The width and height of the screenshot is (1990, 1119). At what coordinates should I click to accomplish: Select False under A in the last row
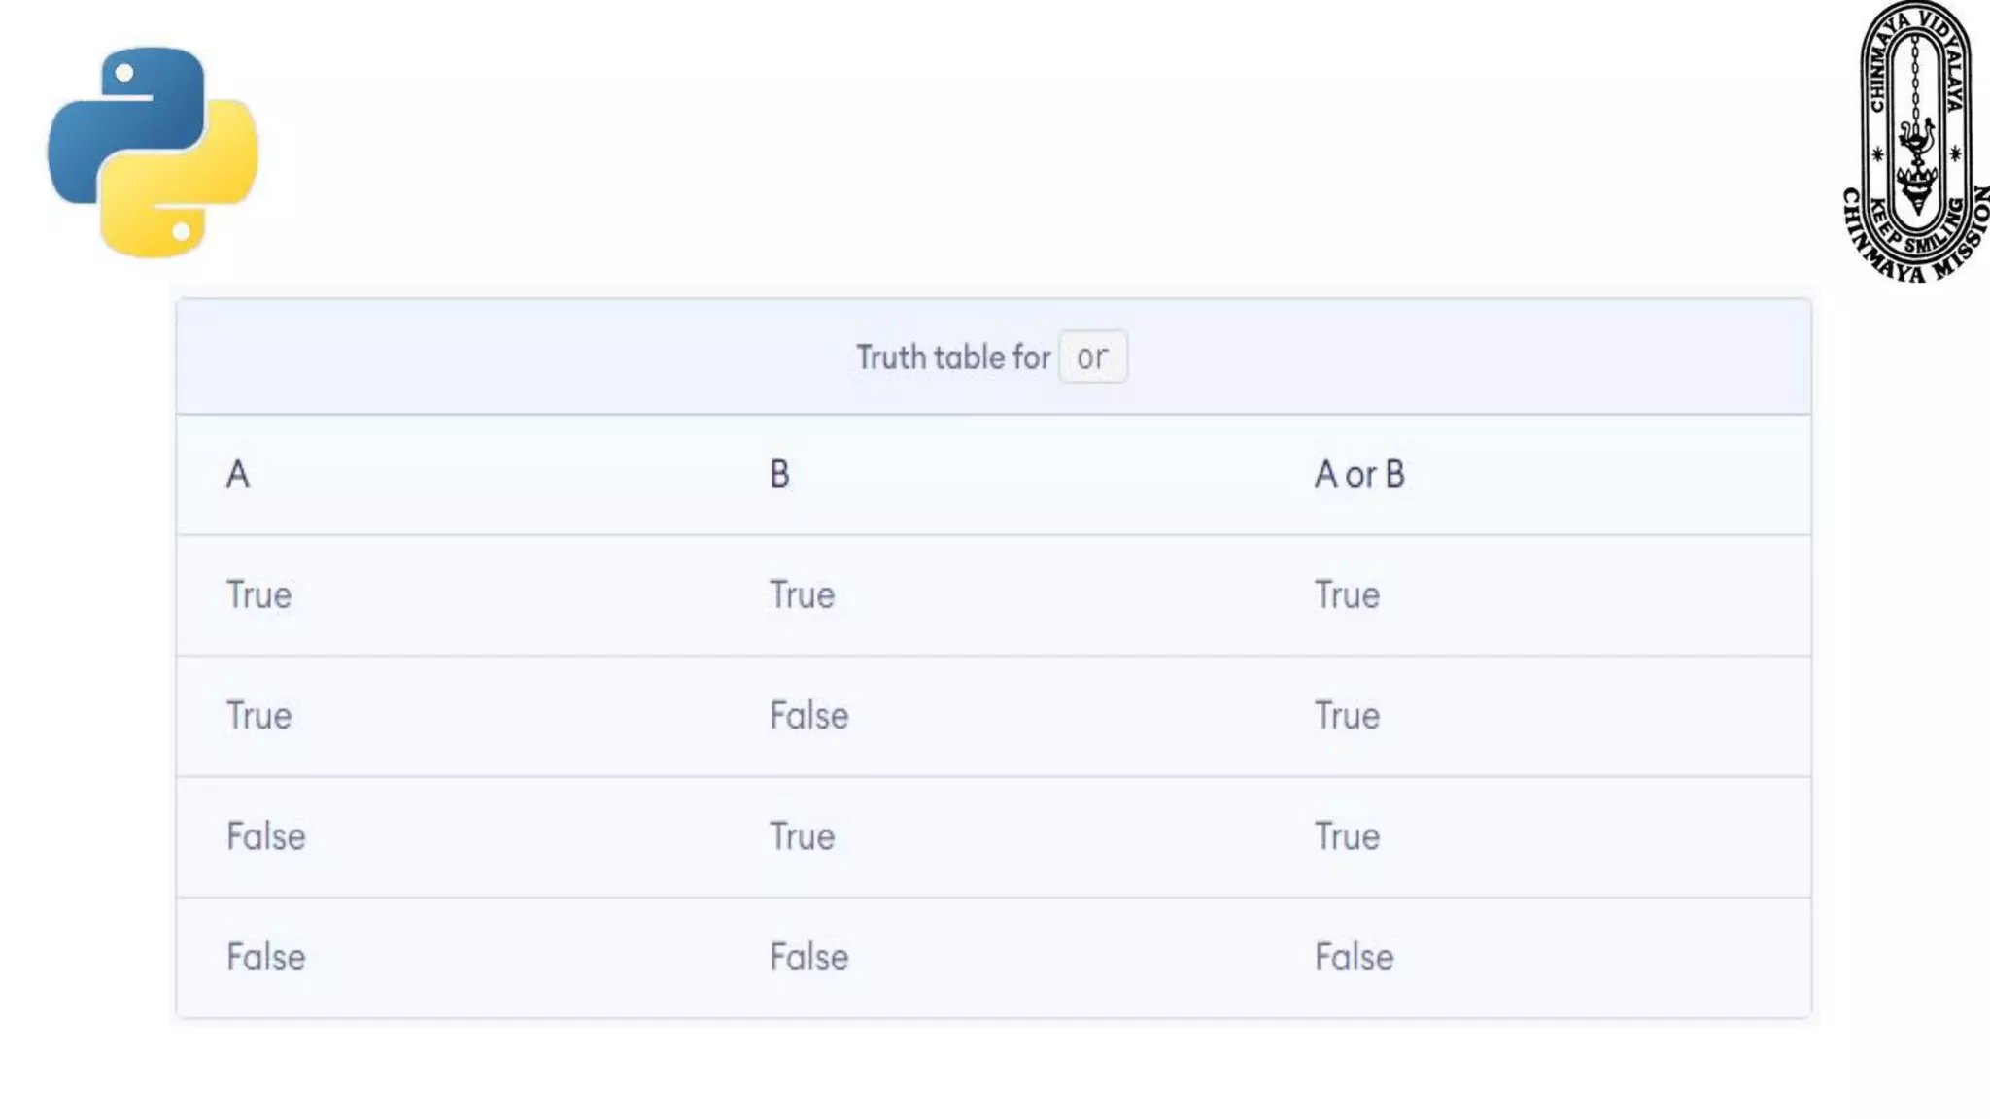265,957
